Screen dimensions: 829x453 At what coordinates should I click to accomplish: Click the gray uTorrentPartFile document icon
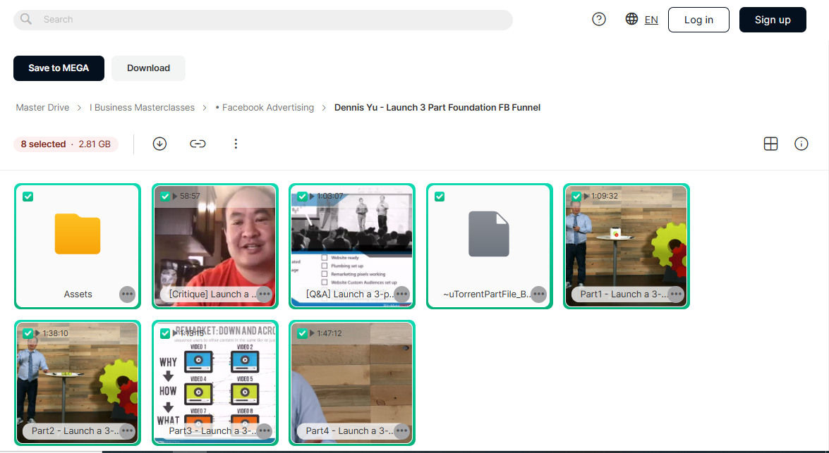[489, 234]
